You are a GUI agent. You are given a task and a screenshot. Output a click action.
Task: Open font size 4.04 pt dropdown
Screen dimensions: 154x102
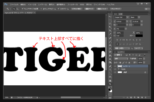(127, 21)
